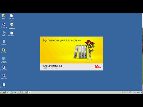Click the flag notification tray icon
This screenshot has height=107, width=143.
[128, 92]
